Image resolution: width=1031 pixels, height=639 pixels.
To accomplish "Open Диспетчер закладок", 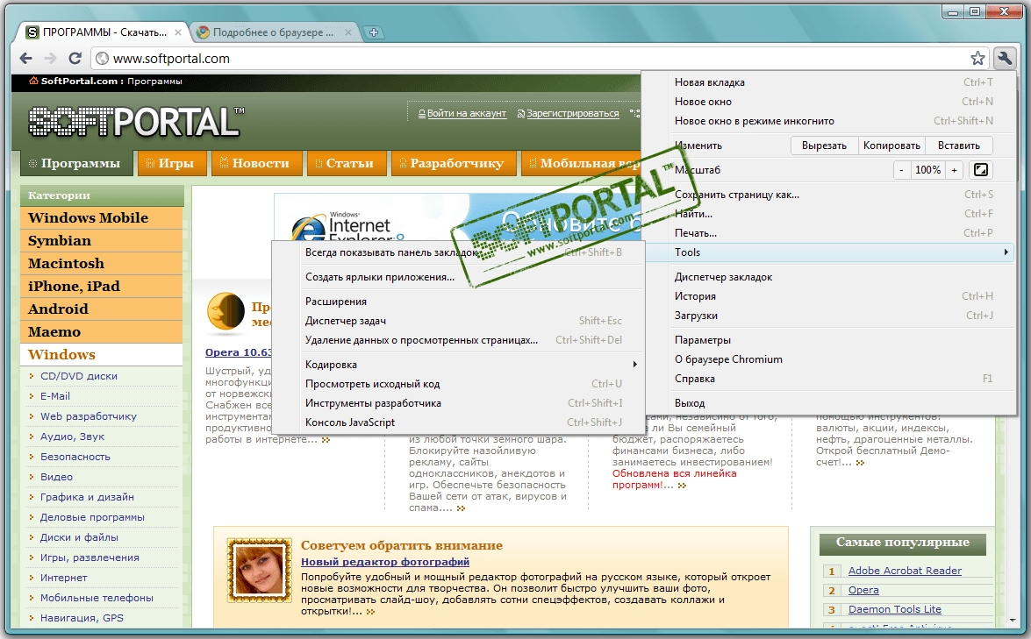I will point(830,277).
